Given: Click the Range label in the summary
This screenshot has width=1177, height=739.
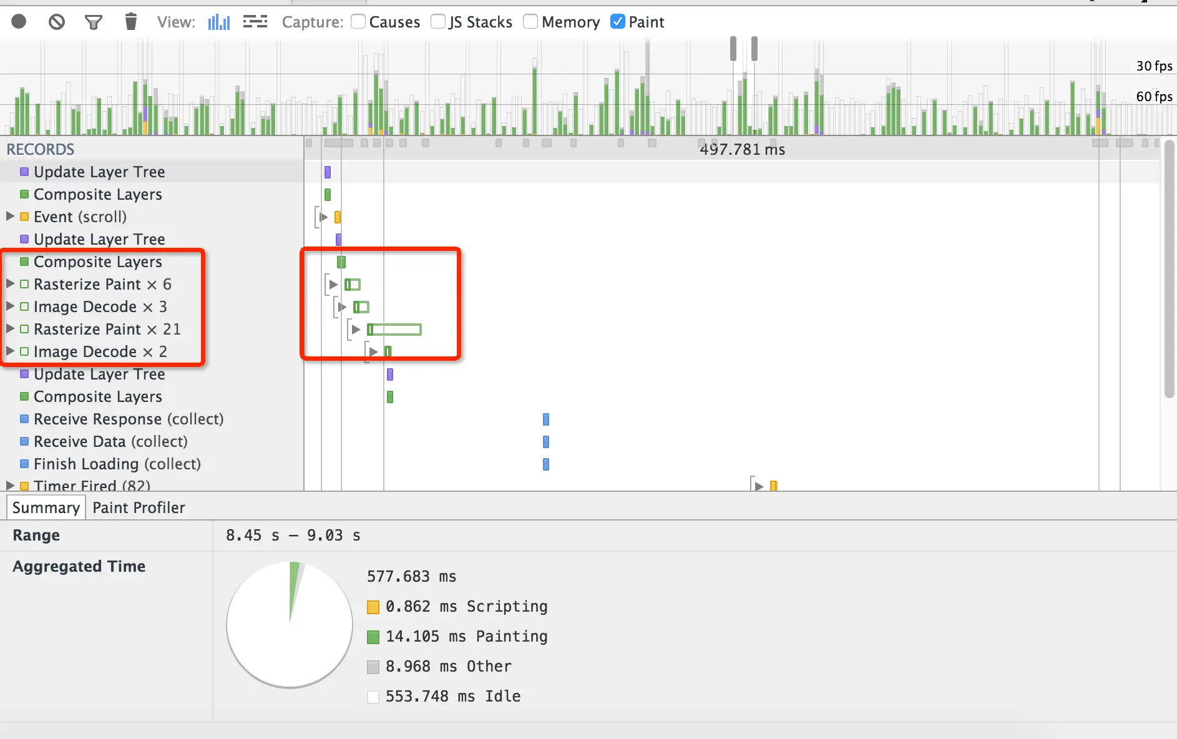Looking at the screenshot, I should (x=36, y=536).
